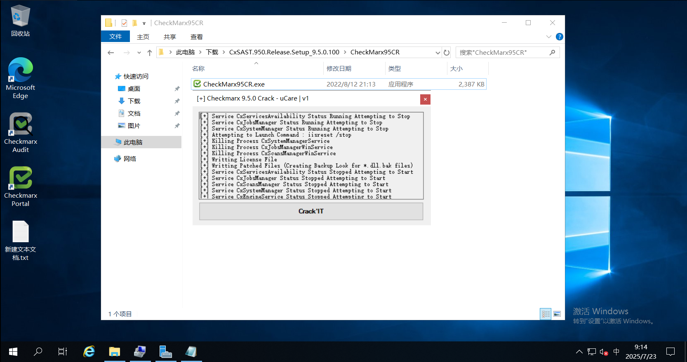Open the notepad-like app on the taskbar

tap(191, 352)
